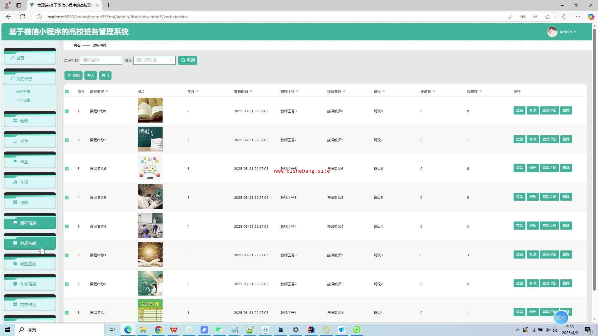This screenshot has height=336, width=598.
Task: Click the flag icon beside 专业
Action: coord(15,161)
